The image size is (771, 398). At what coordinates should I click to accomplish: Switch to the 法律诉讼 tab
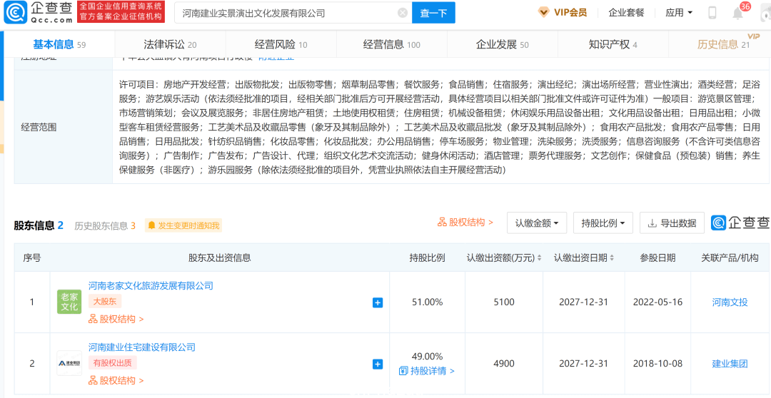point(170,45)
